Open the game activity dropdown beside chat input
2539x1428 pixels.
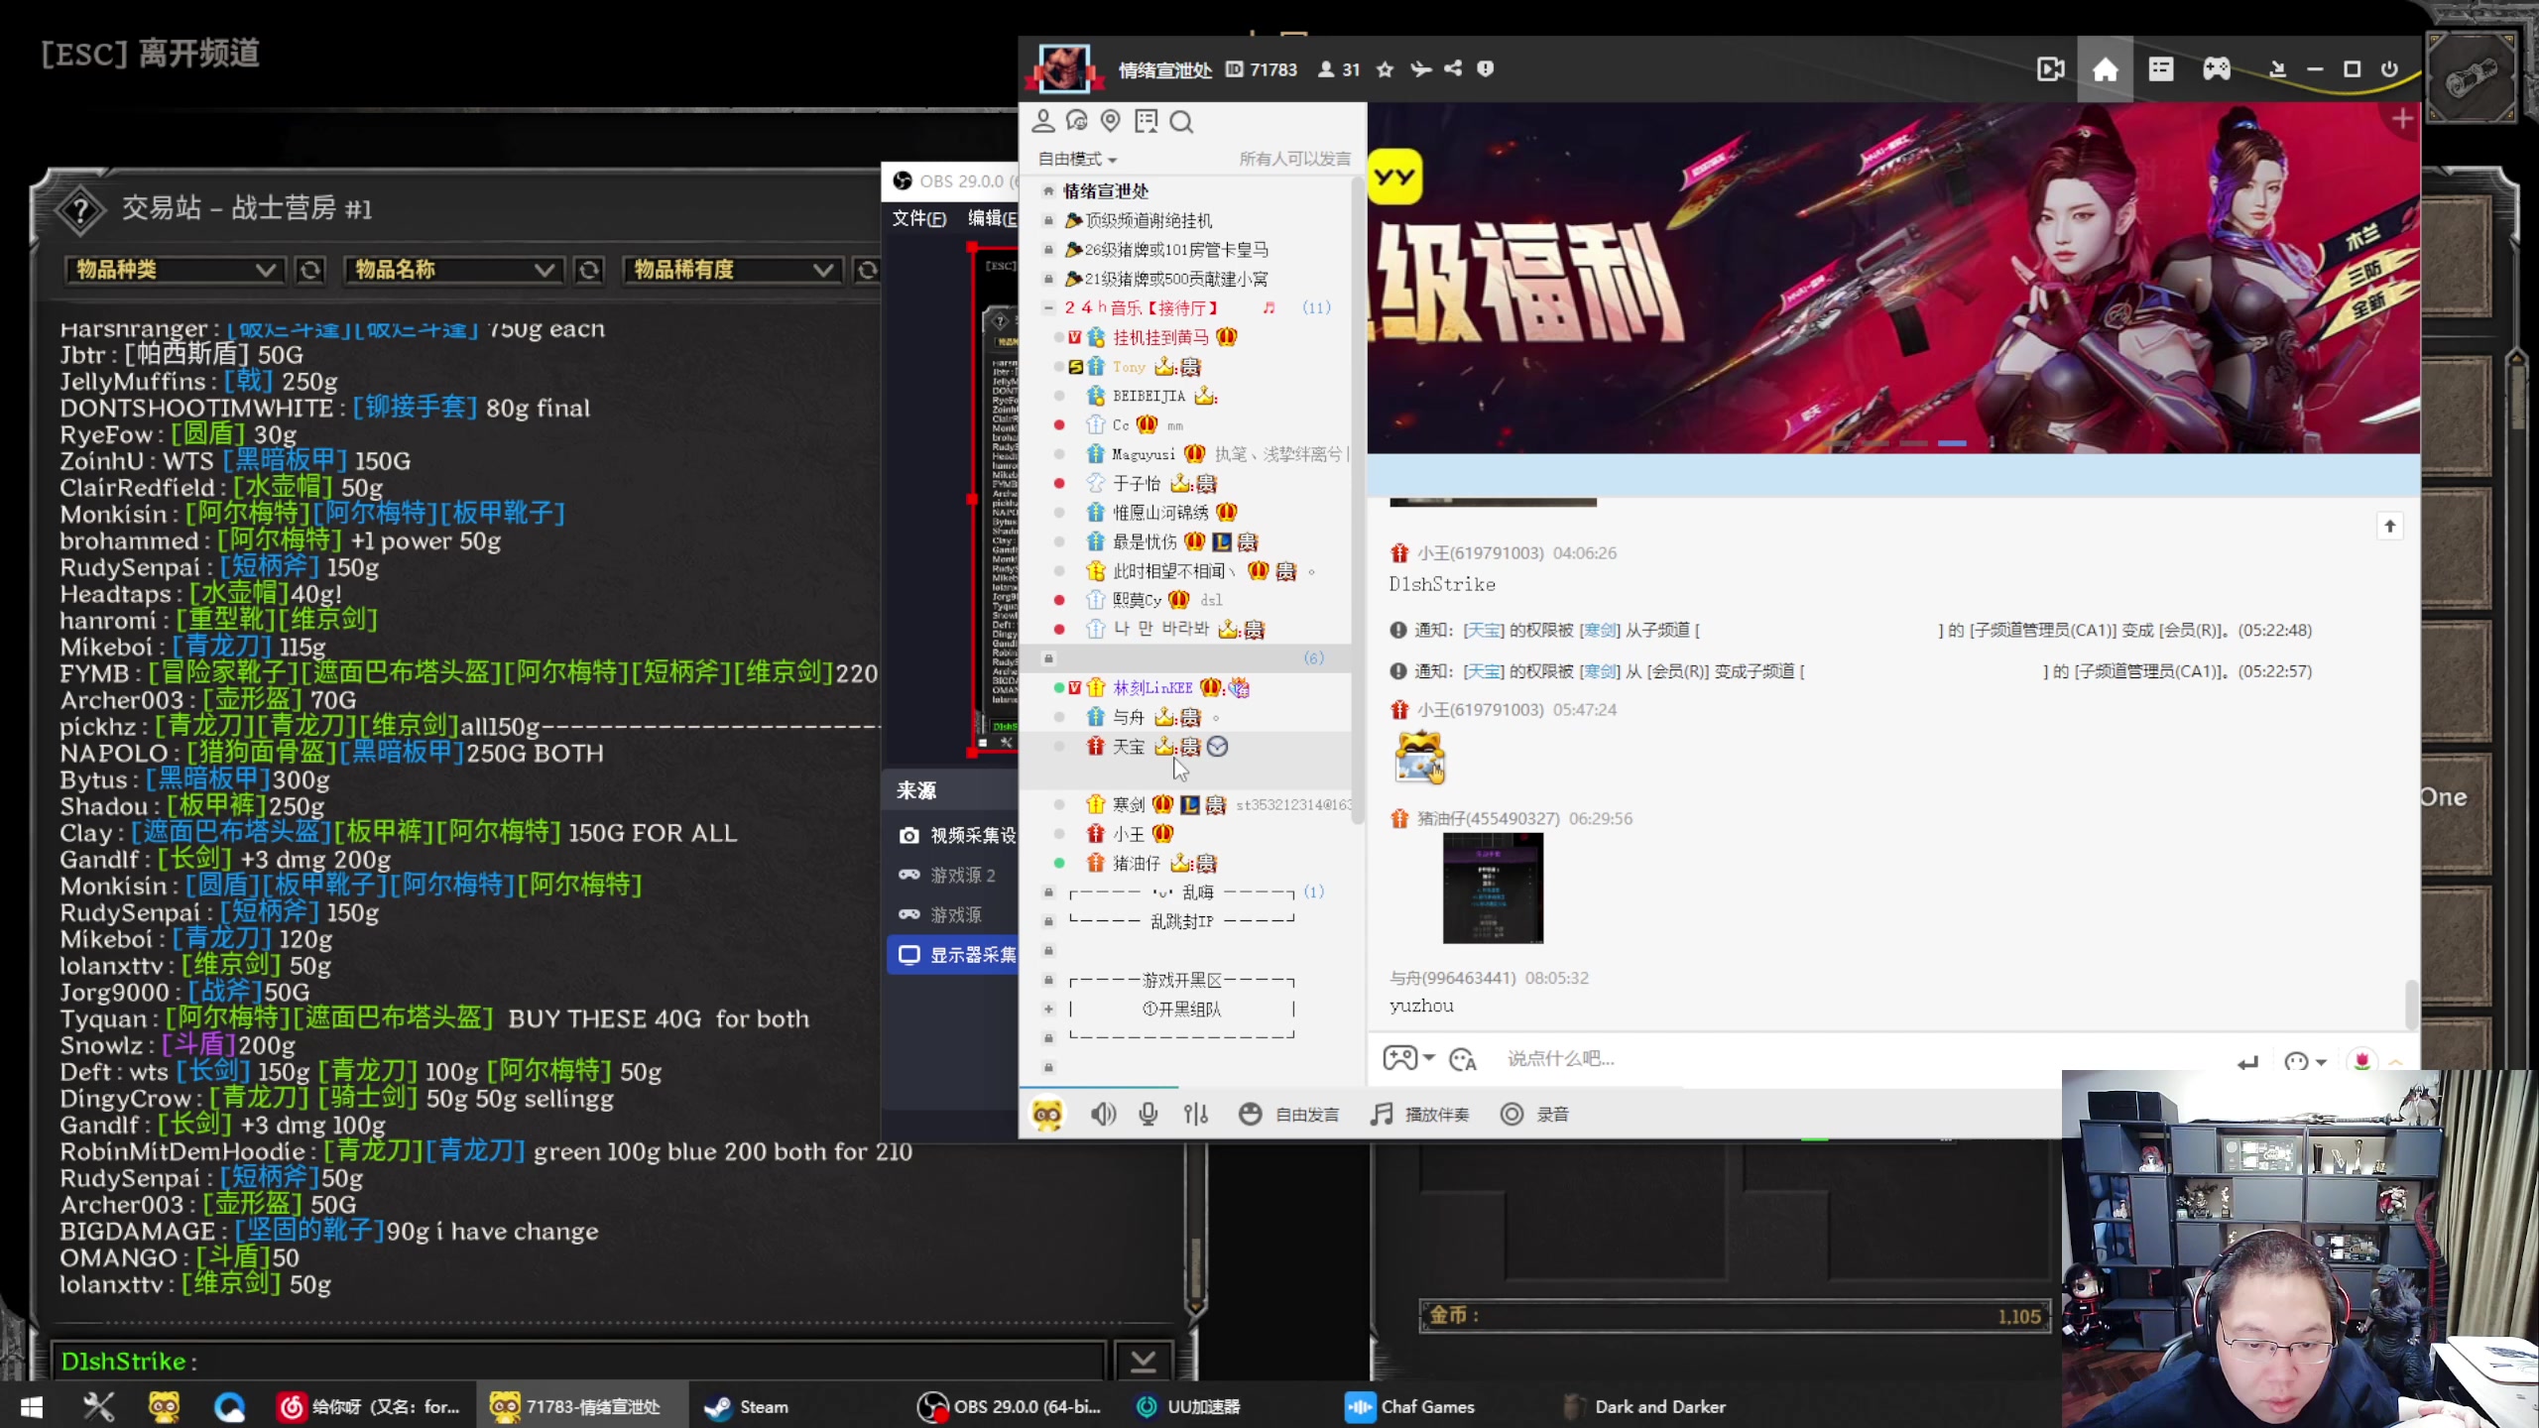(x=1408, y=1059)
